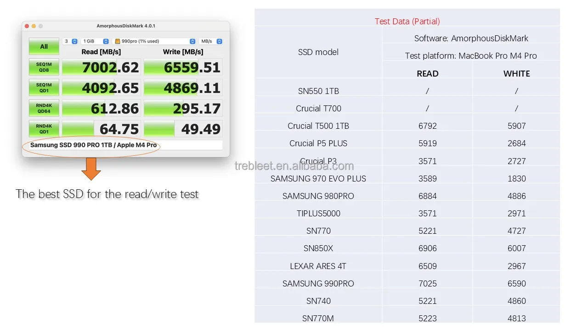The width and height of the screenshot is (588, 330).
Task: Start the SEQ1M QD1 test
Action: click(44, 88)
